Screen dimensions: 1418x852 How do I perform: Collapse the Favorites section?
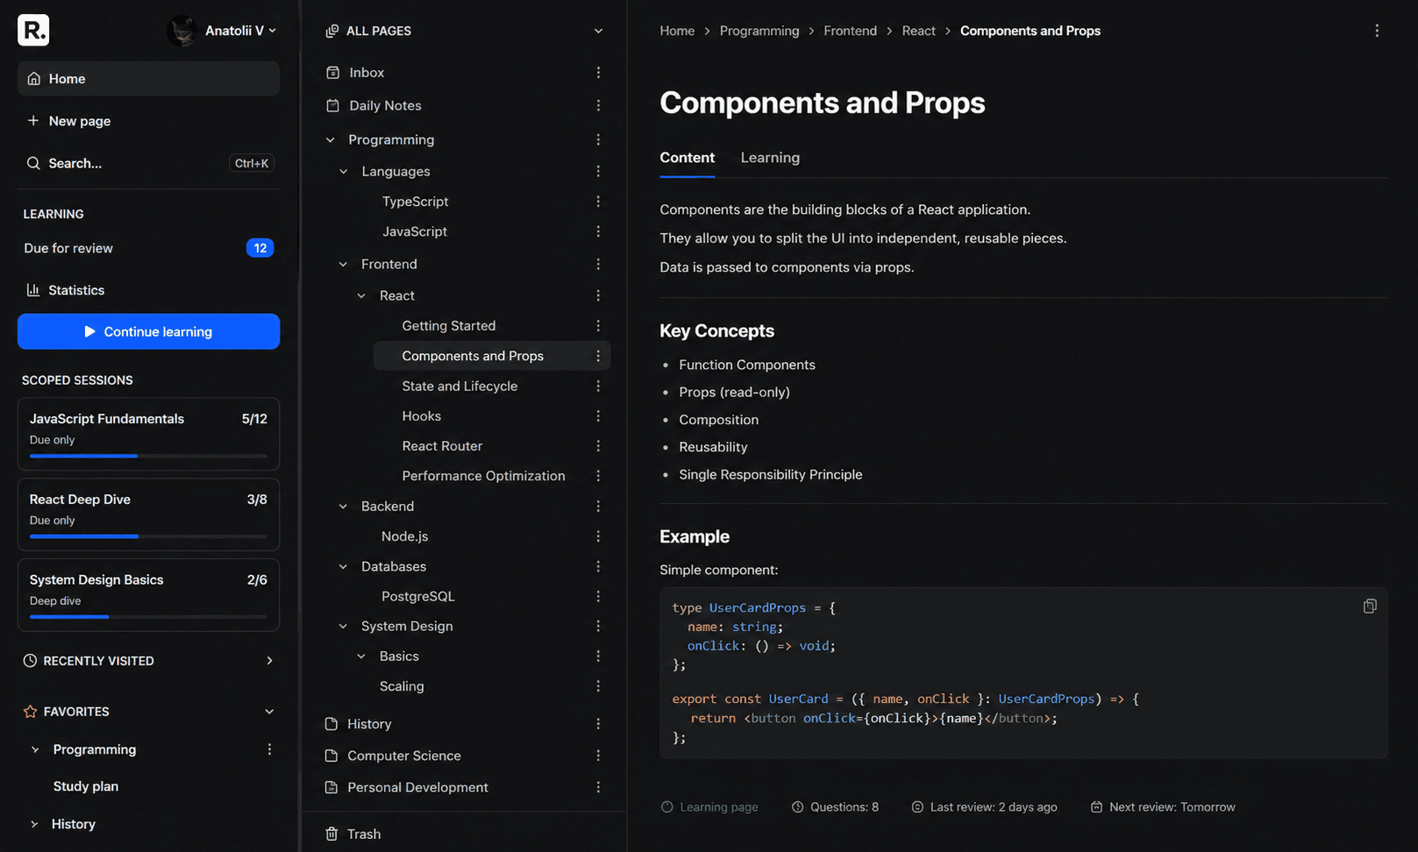click(269, 712)
